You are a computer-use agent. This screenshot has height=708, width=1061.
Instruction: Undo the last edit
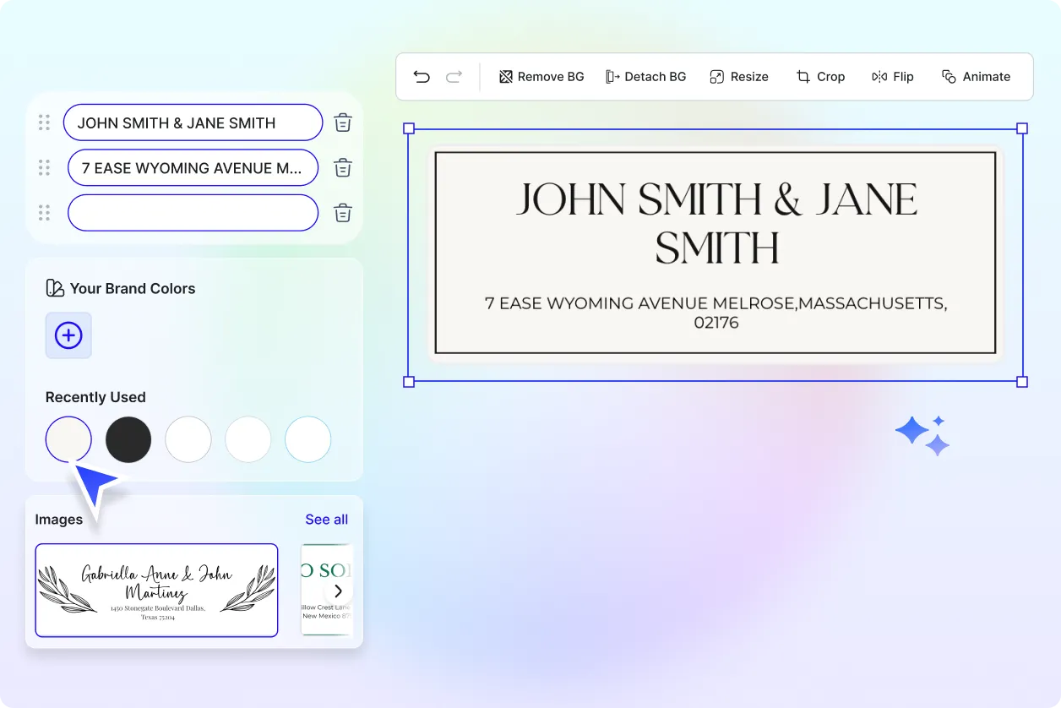point(422,76)
